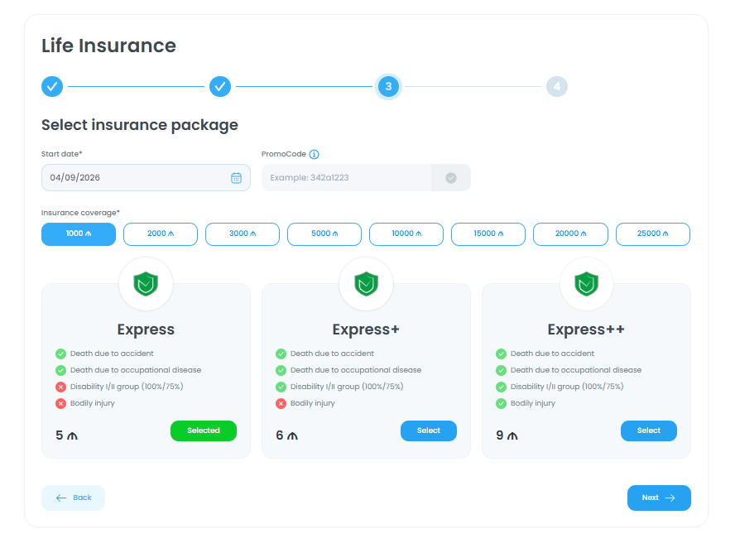Select the Express+ package
The width and height of the screenshot is (735, 534).
[x=429, y=431]
